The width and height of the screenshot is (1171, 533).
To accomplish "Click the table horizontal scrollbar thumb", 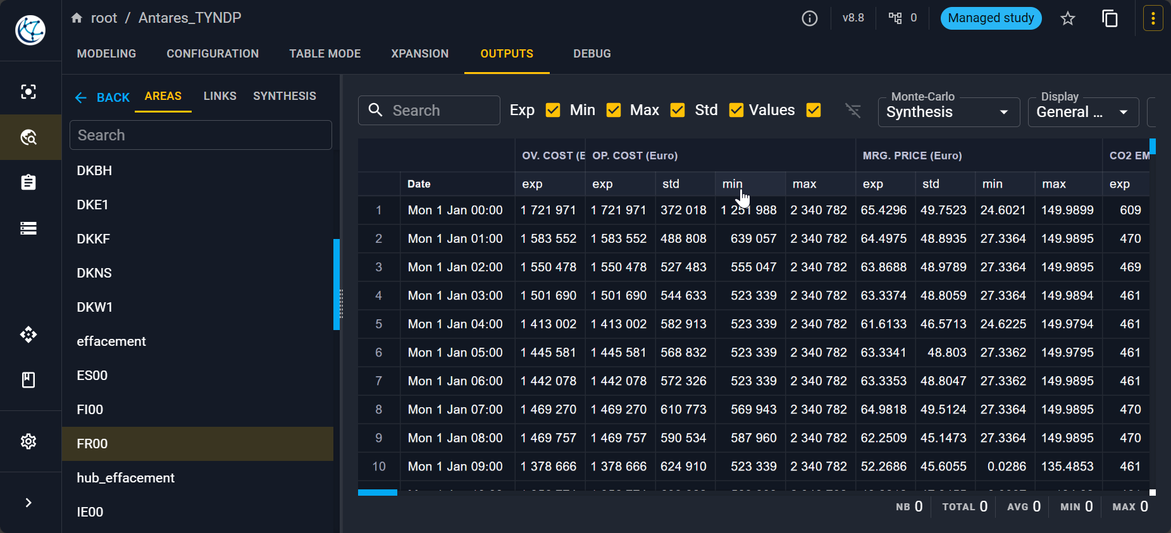I will tap(378, 493).
